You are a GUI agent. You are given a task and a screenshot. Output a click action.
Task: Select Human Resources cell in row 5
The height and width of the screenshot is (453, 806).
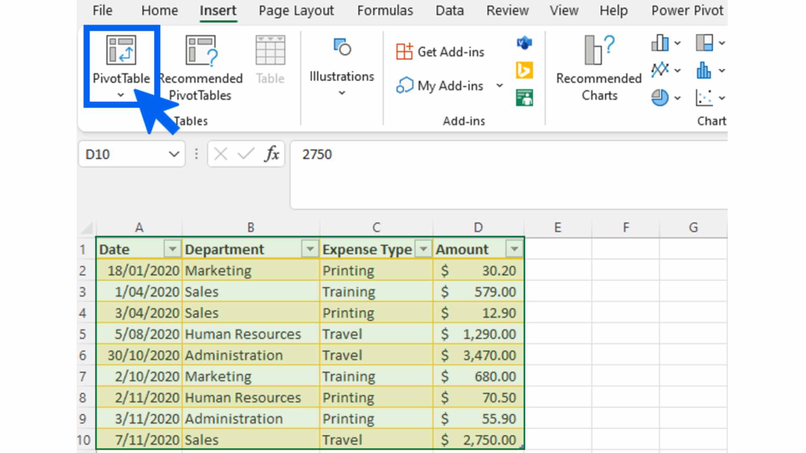click(x=251, y=334)
